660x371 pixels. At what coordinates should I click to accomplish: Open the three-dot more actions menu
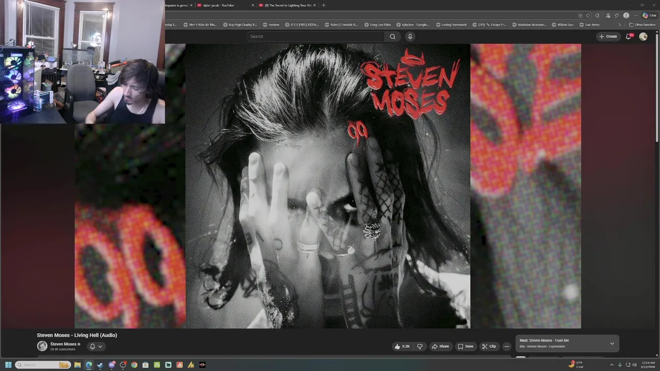506,346
